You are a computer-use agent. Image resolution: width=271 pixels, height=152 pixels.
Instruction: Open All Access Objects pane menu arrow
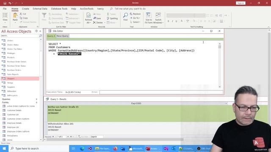36,31
